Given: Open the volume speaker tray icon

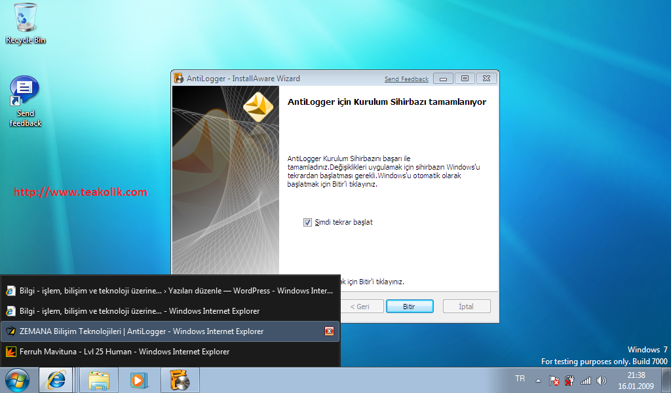Looking at the screenshot, I should [x=602, y=380].
